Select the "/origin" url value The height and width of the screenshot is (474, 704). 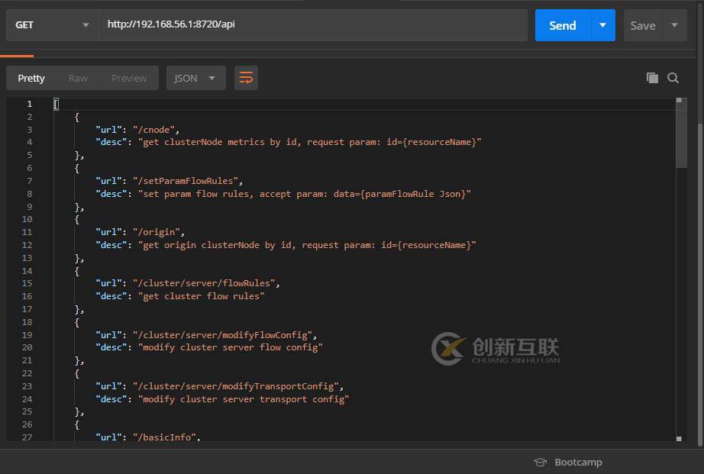tap(156, 232)
